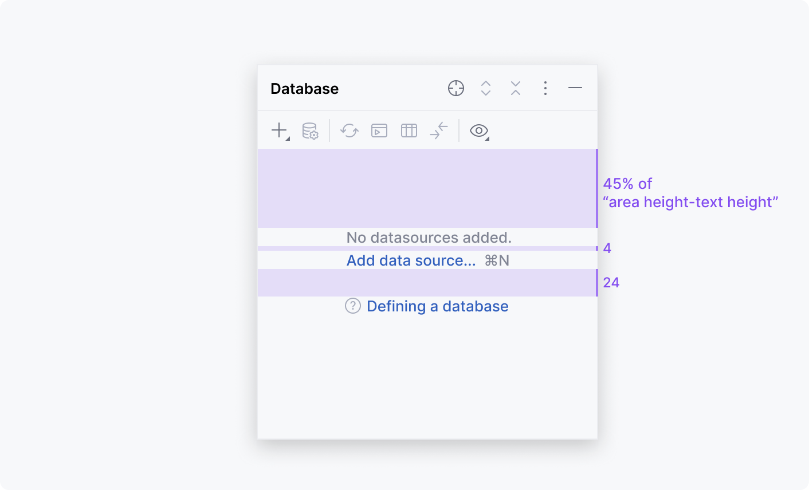
Task: Click the No datasources added text
Action: click(x=429, y=238)
